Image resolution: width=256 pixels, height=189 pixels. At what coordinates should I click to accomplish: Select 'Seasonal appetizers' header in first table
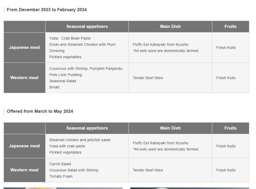(87, 26)
